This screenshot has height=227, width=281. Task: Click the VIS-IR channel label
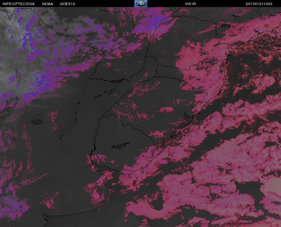tap(190, 4)
